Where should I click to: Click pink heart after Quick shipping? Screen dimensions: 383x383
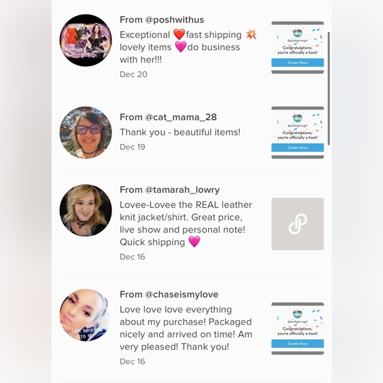(194, 242)
